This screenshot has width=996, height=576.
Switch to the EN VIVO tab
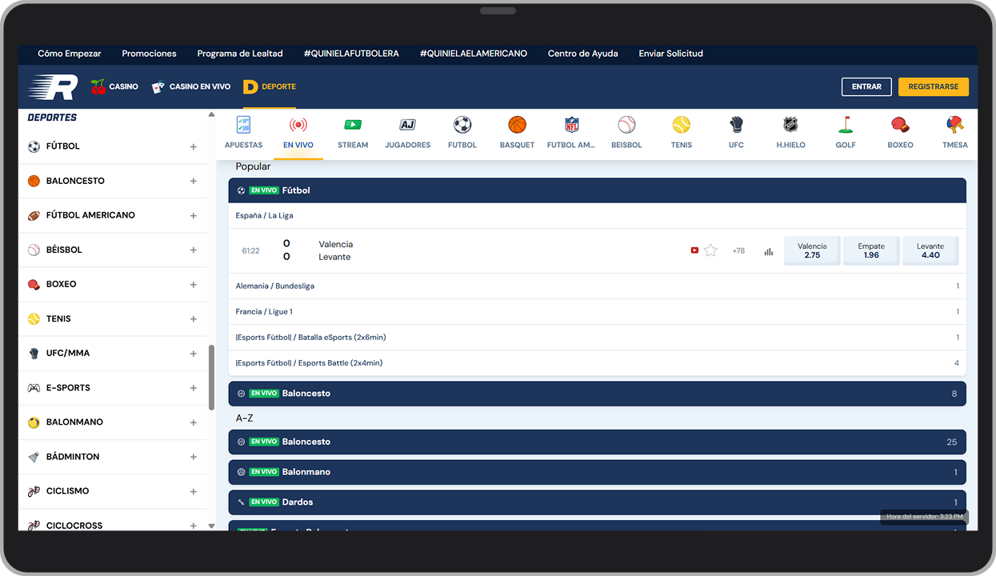[298, 132]
